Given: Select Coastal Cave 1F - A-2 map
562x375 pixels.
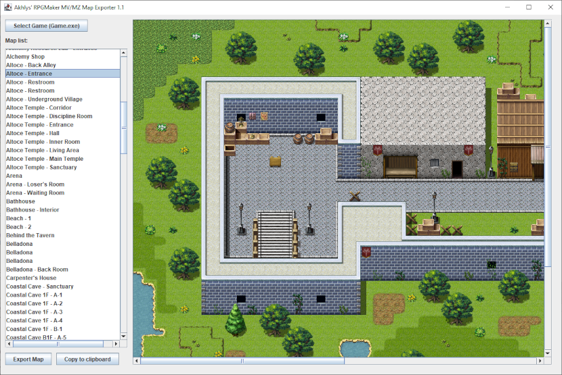Looking at the screenshot, I should point(63,303).
